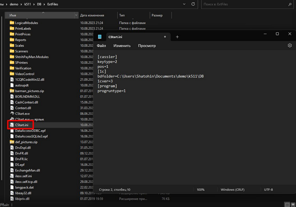Open the Файл menu in Notepad
The image size is (296, 207).
101,46
